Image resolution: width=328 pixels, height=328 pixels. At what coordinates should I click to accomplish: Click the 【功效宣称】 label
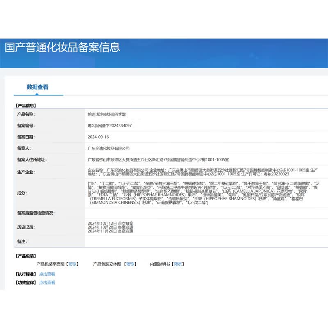pos(26,282)
